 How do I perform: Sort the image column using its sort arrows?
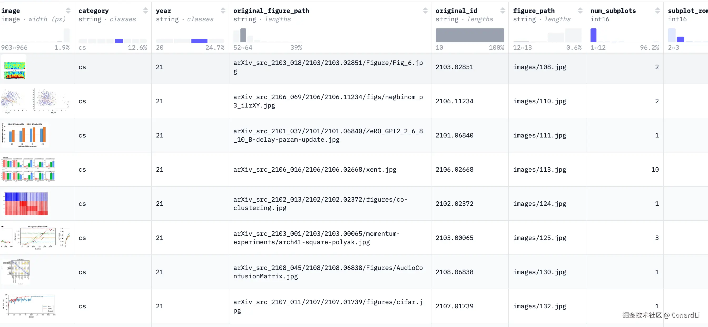68,11
